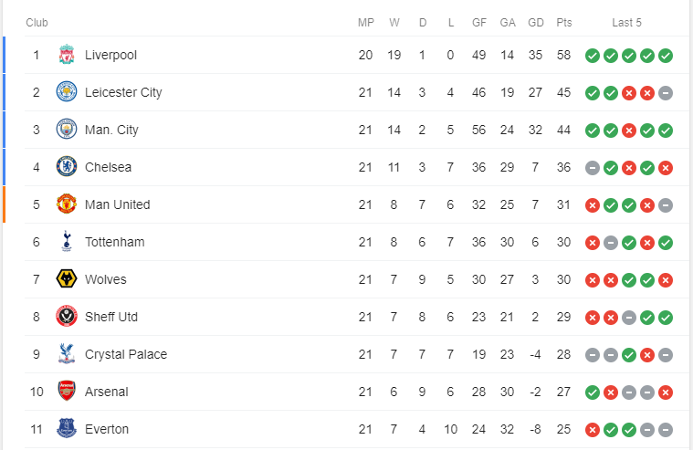This screenshot has height=450, width=693.
Task: Click the Man. City club crest
Action: coord(67,130)
